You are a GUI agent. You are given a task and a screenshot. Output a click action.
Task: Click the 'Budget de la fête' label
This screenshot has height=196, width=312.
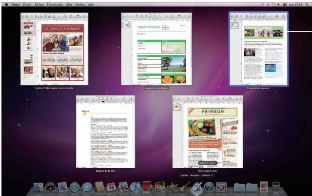click(105, 171)
